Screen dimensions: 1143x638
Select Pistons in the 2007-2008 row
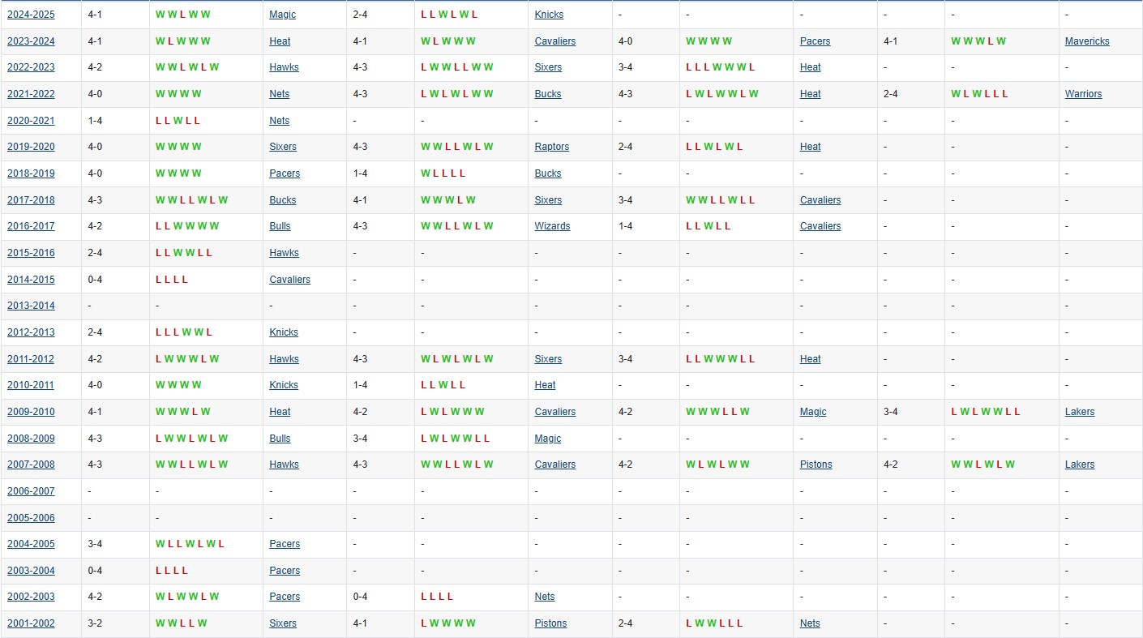pyautogui.click(x=816, y=465)
